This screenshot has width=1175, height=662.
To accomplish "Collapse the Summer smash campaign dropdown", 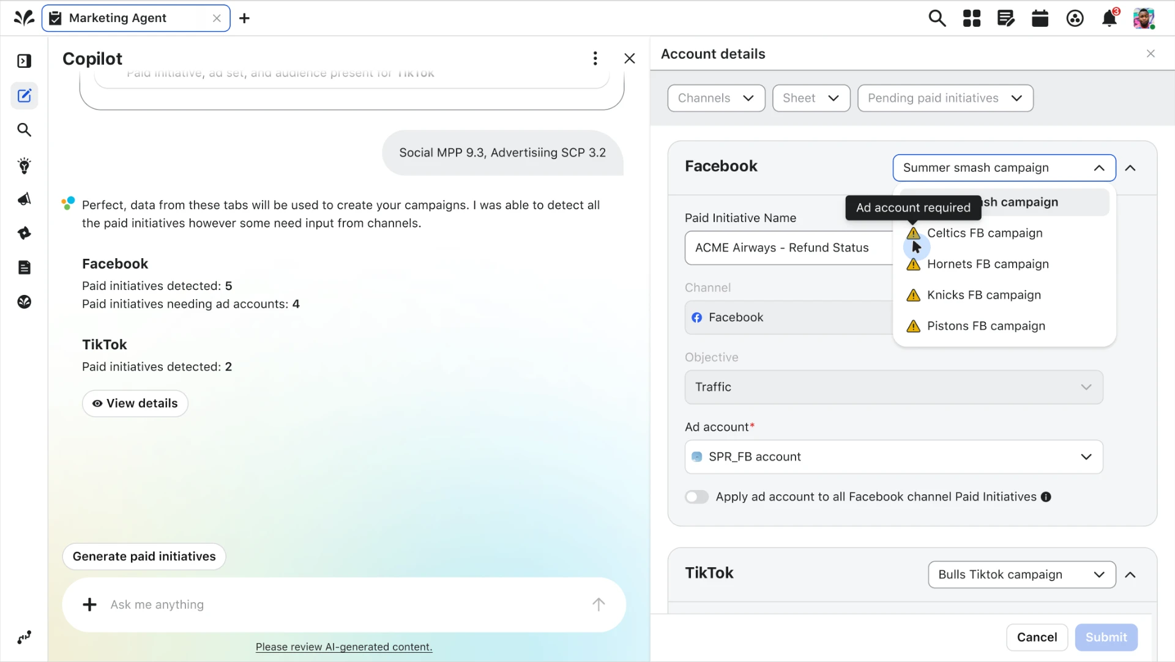I will pos(1004,168).
